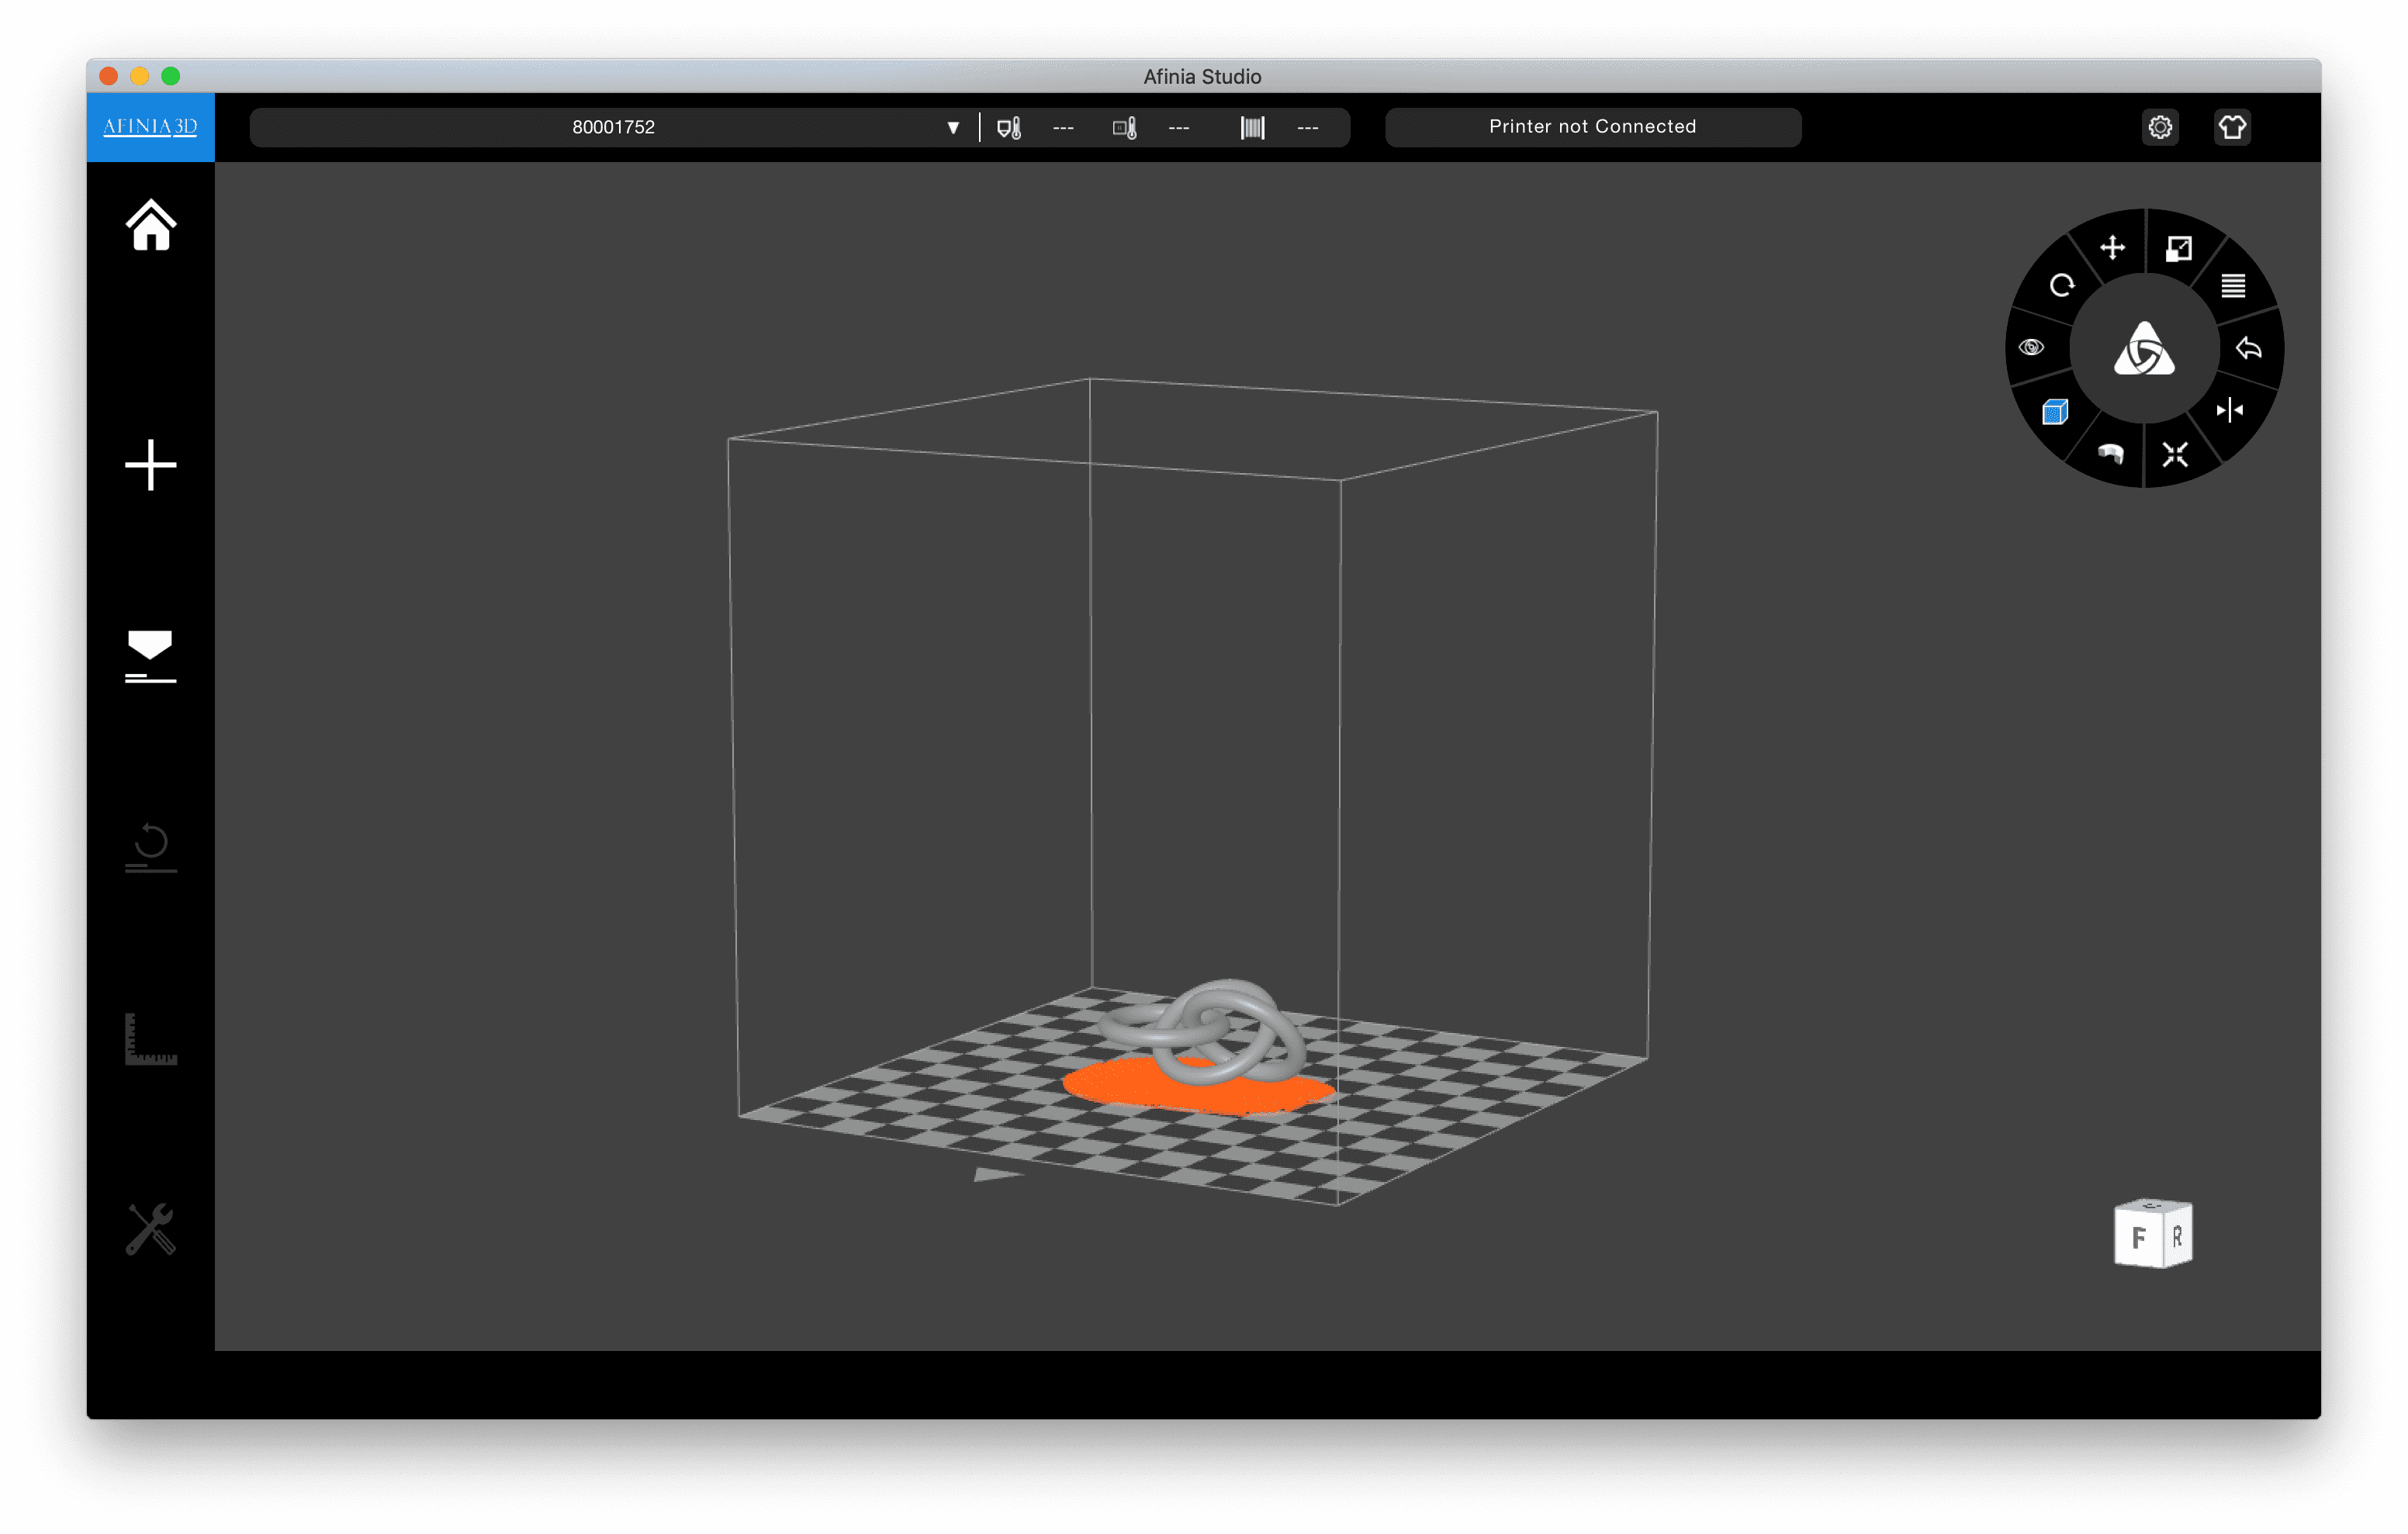Screen dimensions: 2408x1534
Task: Open the Print icon in the sidebar
Action: 151,656
